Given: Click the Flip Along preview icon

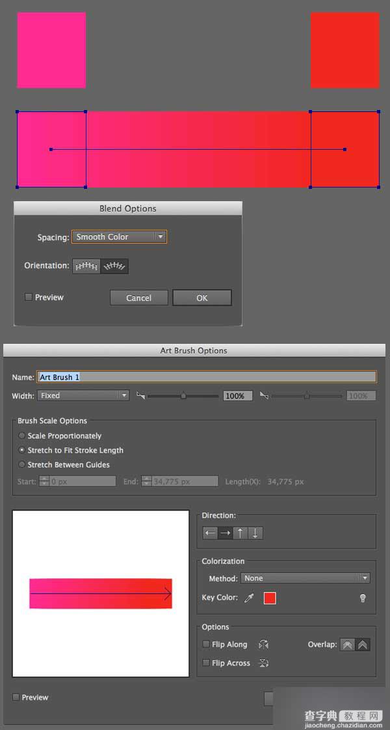Looking at the screenshot, I should 263,645.
